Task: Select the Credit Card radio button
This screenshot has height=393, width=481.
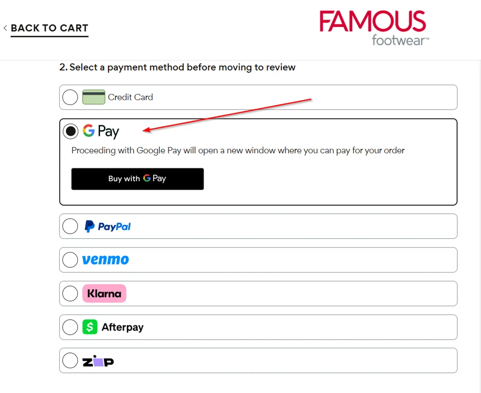Action: tap(70, 97)
